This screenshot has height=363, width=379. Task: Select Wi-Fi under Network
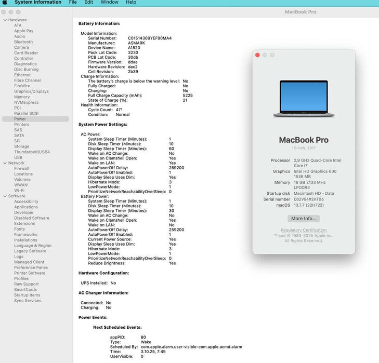pos(19,191)
